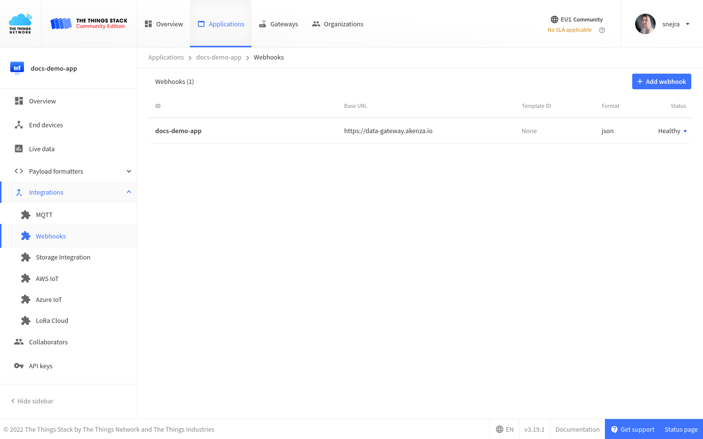Open End devices from the sidebar
The width and height of the screenshot is (703, 439).
coord(45,125)
